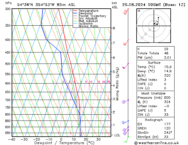
Task: Click the grey Parcel Trajectory legend line
Action: pos(75,16)
